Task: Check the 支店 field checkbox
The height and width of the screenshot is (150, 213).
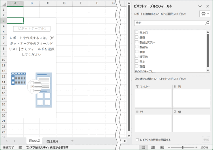Action: tap(136, 66)
